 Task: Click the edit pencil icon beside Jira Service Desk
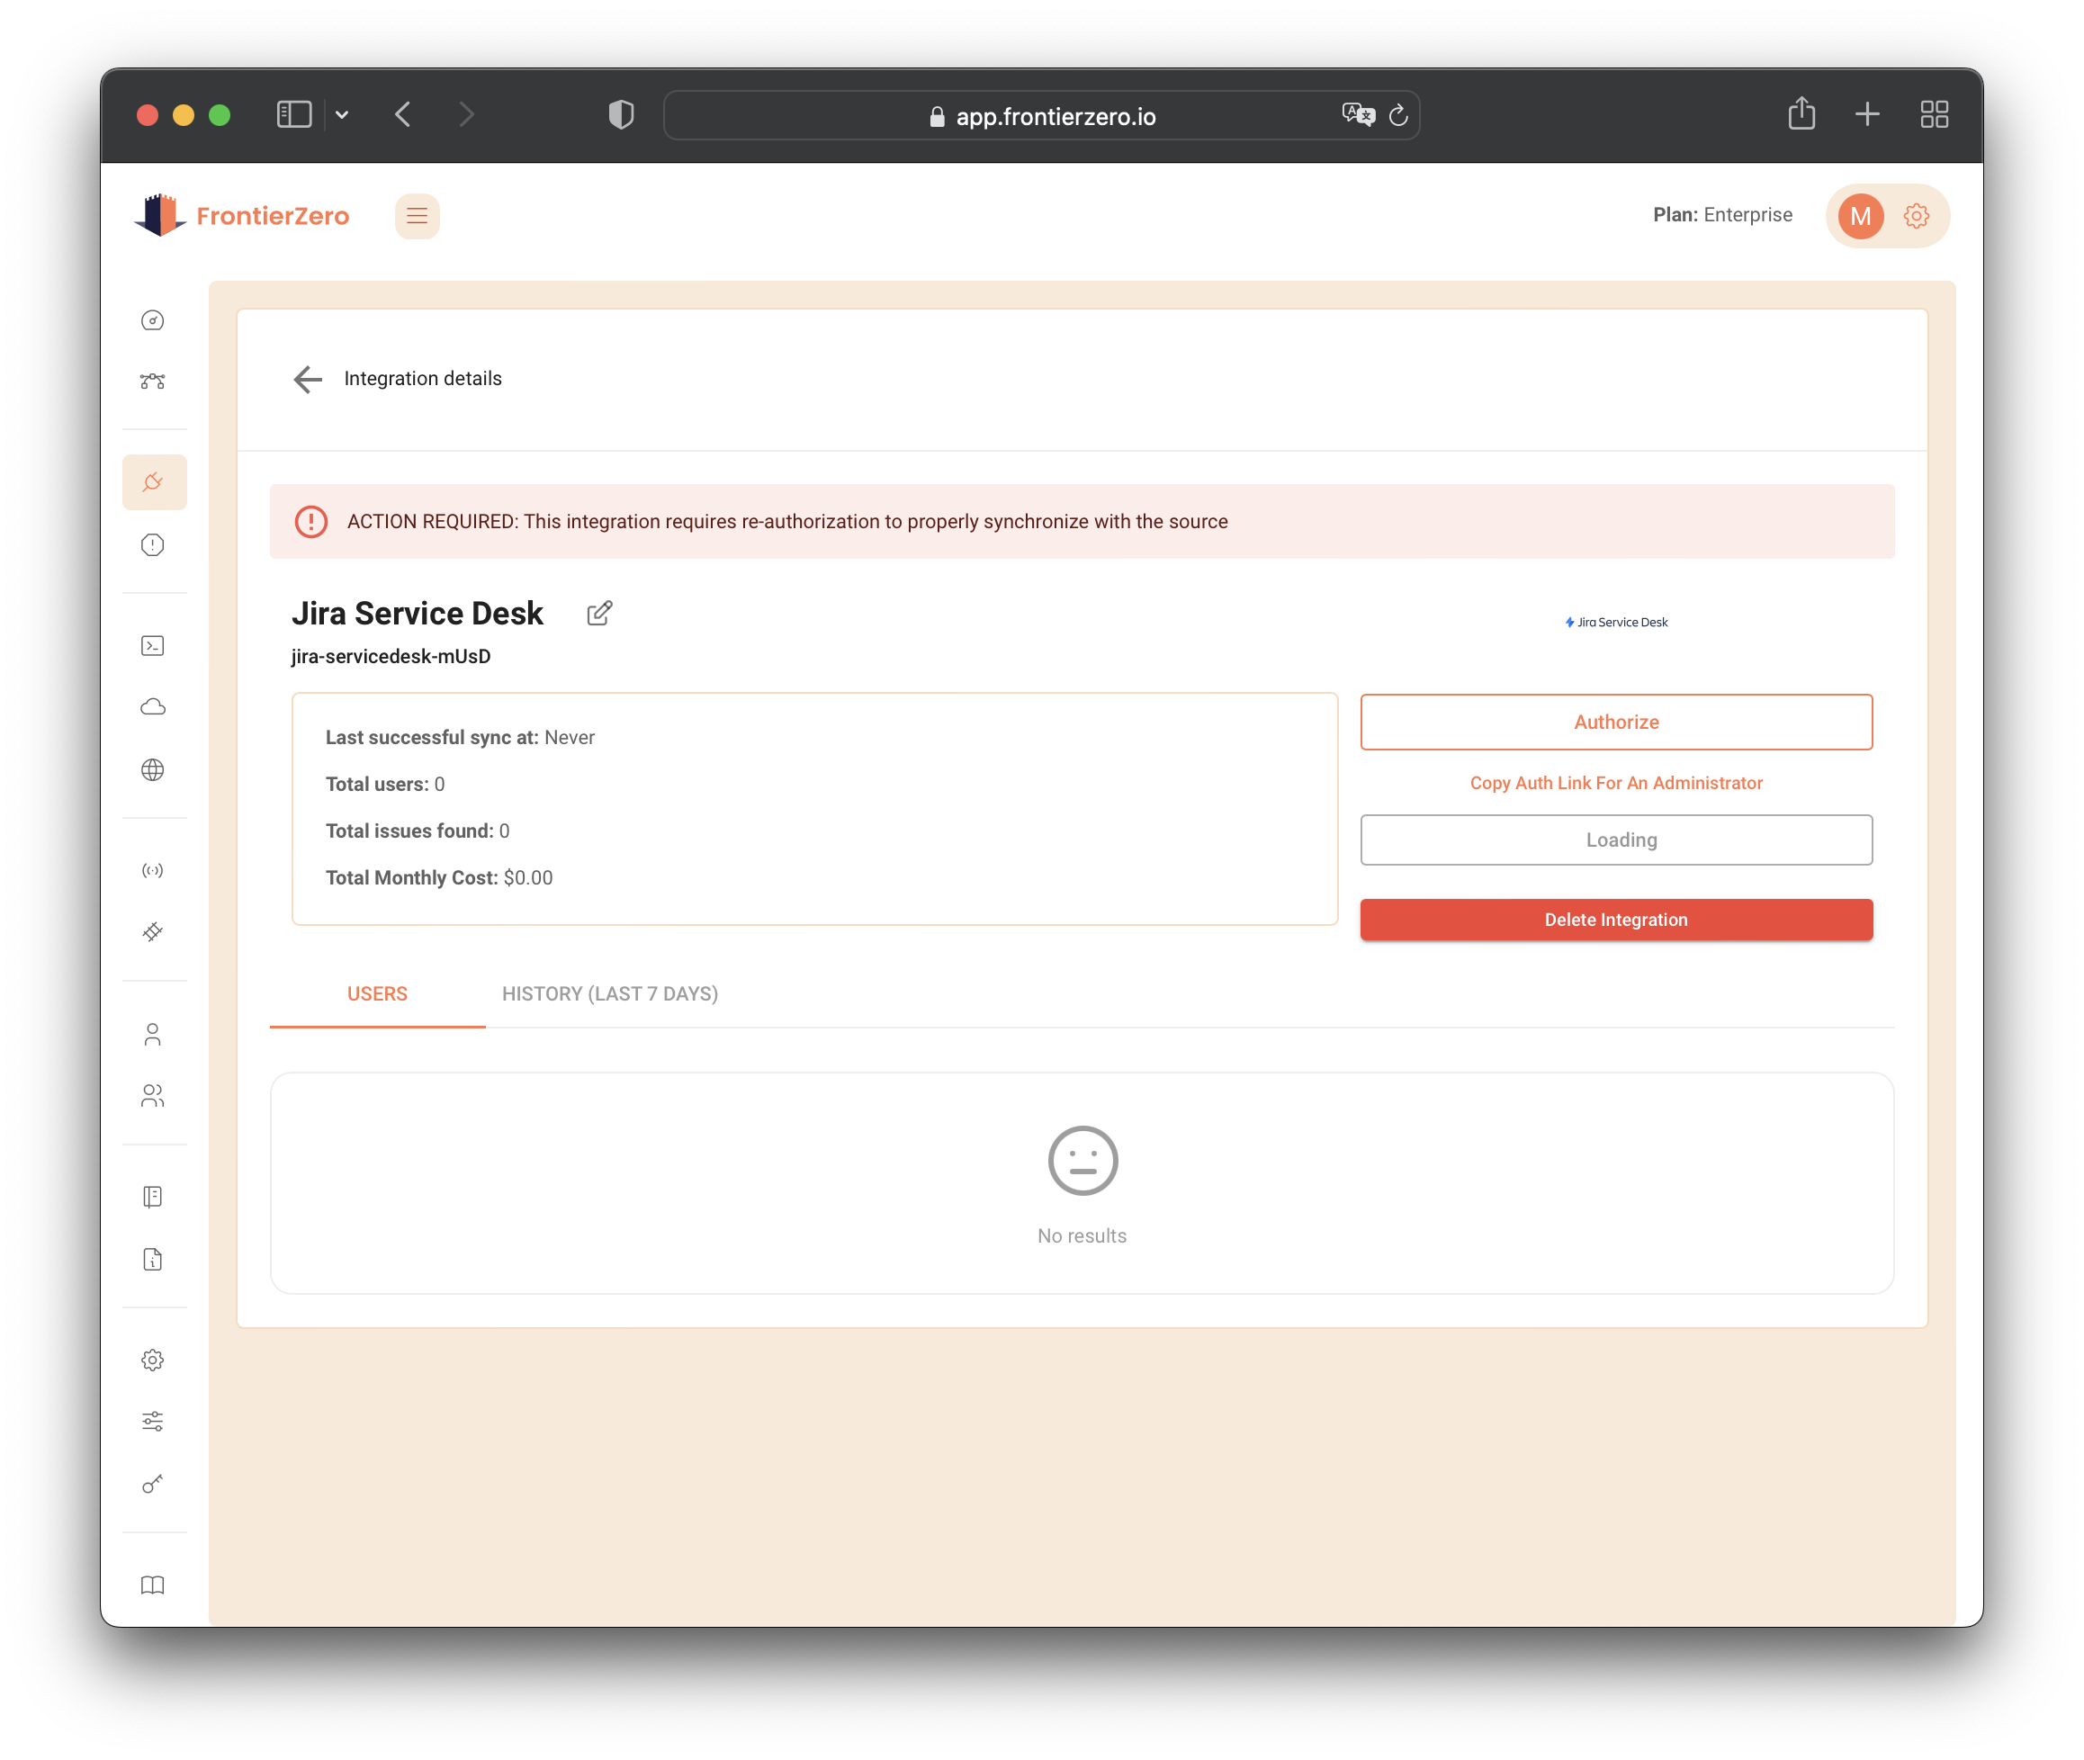click(599, 614)
